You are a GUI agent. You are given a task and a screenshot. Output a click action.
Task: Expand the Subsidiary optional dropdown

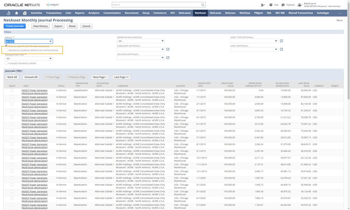point(141,49)
